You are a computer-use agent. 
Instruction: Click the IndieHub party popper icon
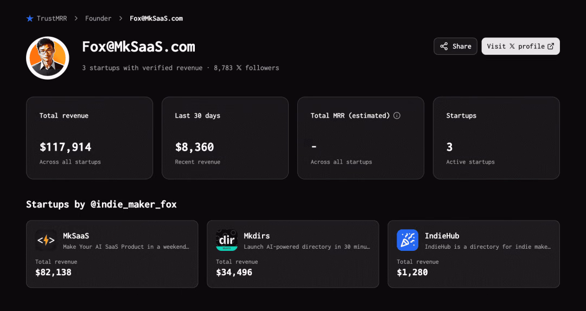[407, 240]
